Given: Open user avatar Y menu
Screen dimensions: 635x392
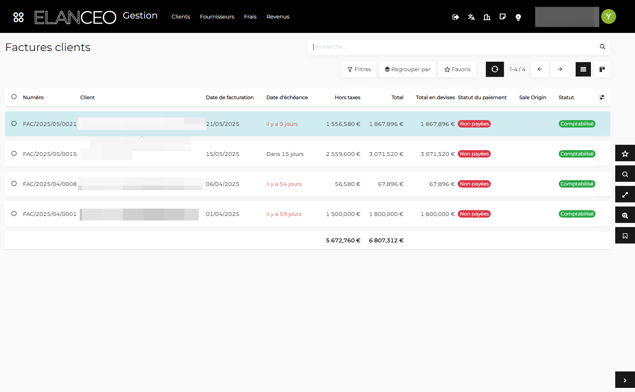Looking at the screenshot, I should point(608,16).
